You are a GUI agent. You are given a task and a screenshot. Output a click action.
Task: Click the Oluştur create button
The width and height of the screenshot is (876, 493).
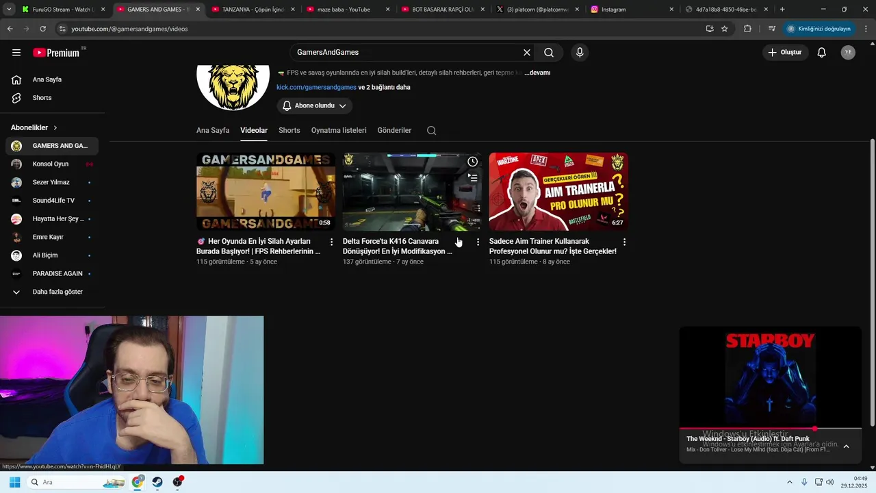click(x=785, y=53)
